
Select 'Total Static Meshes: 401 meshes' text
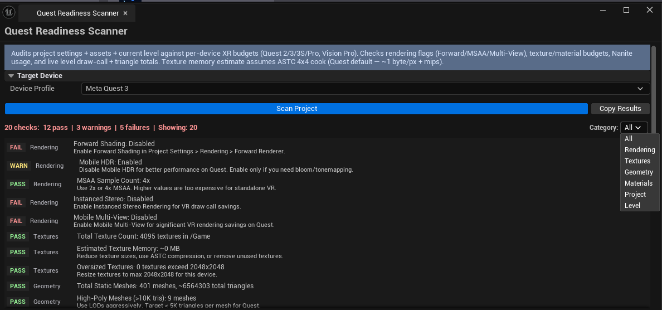point(126,286)
